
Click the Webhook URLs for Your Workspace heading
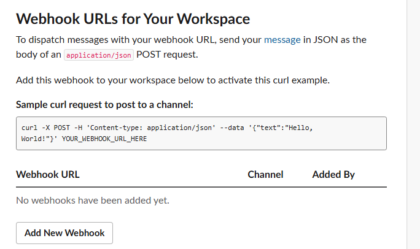(133, 19)
